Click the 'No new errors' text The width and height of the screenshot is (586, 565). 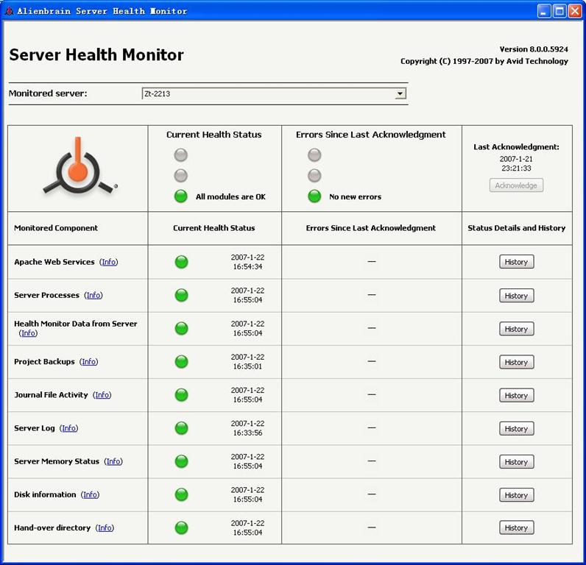355,196
